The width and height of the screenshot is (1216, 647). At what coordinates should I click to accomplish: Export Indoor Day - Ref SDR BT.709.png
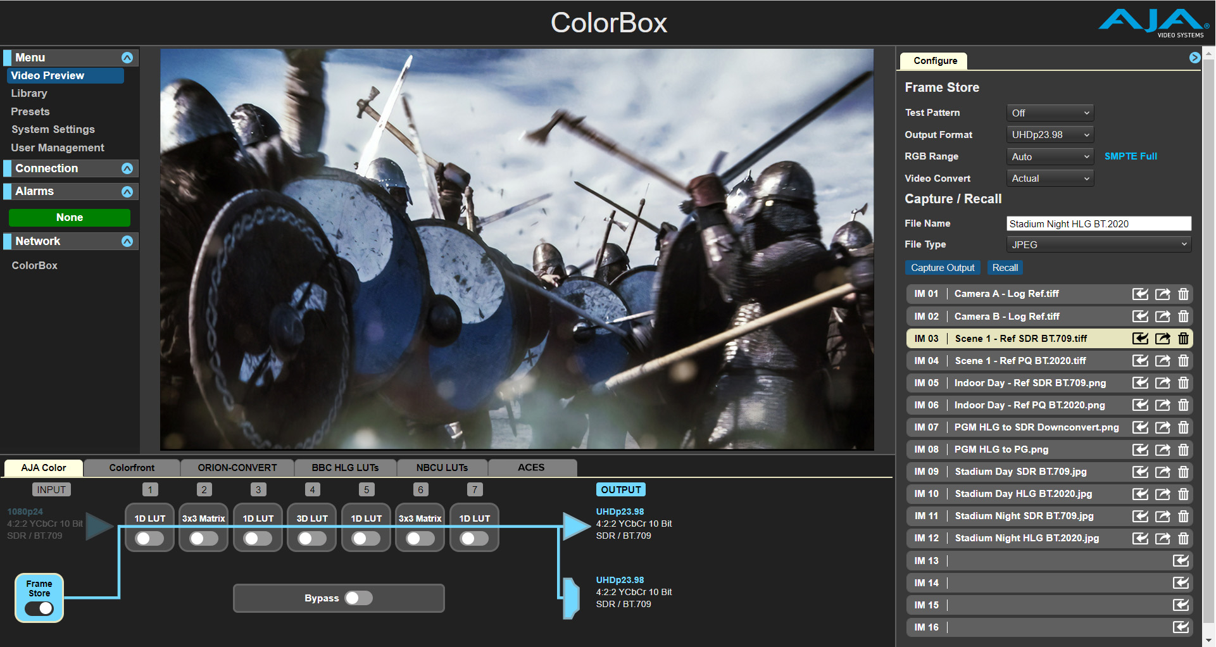pos(1163,382)
